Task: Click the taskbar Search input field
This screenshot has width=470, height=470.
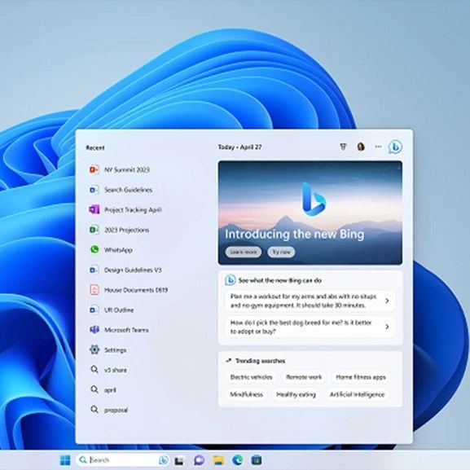Action: pos(123,460)
